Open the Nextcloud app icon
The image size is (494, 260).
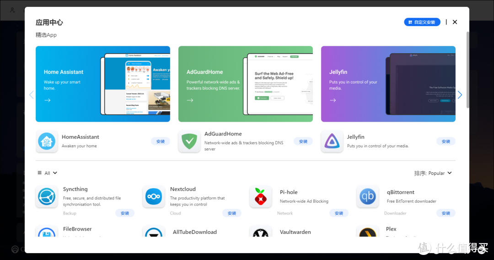(154, 196)
